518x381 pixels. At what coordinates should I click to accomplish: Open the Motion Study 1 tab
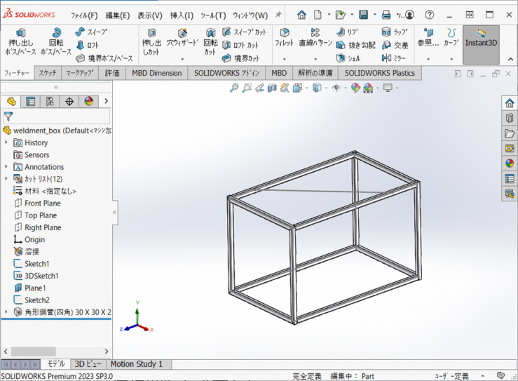[136, 364]
